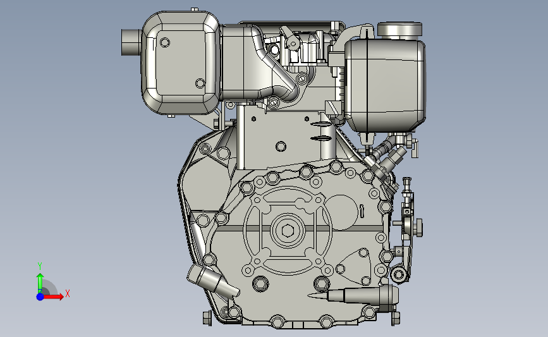Select the exhaust outlet pipe stub
Viewport: 548px width, 337px height.
[131, 42]
